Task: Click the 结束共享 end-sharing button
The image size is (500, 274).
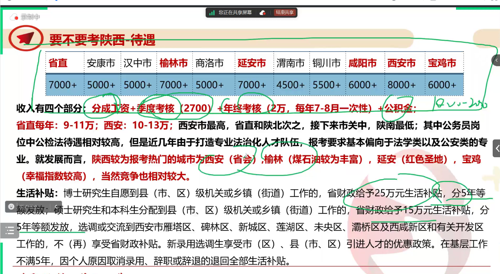Action: 285,13
